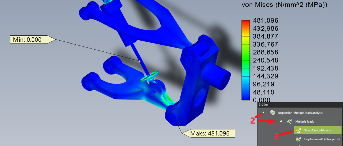Pick the red band on stress legend
This screenshot has height=146, width=343.
[x=245, y=22]
